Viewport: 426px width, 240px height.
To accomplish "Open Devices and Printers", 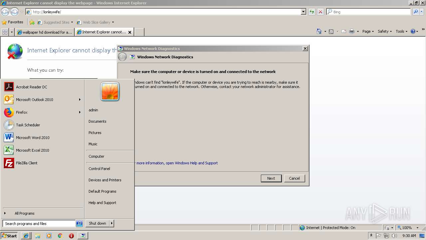I will tap(105, 180).
